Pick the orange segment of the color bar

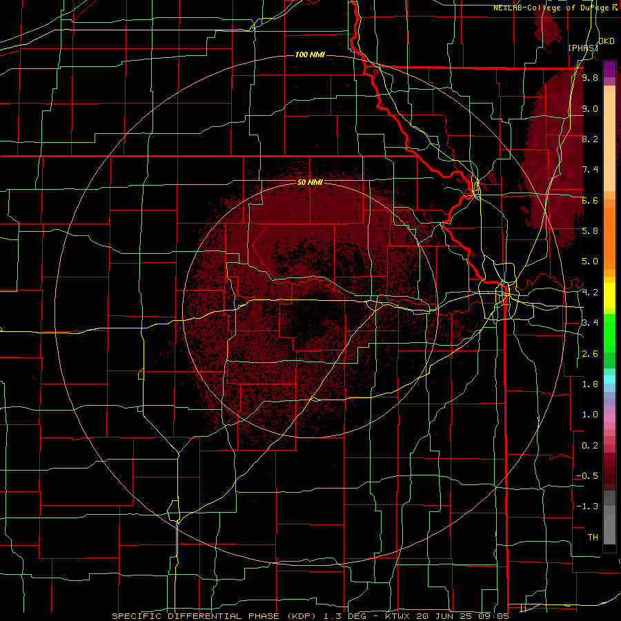tap(609, 239)
